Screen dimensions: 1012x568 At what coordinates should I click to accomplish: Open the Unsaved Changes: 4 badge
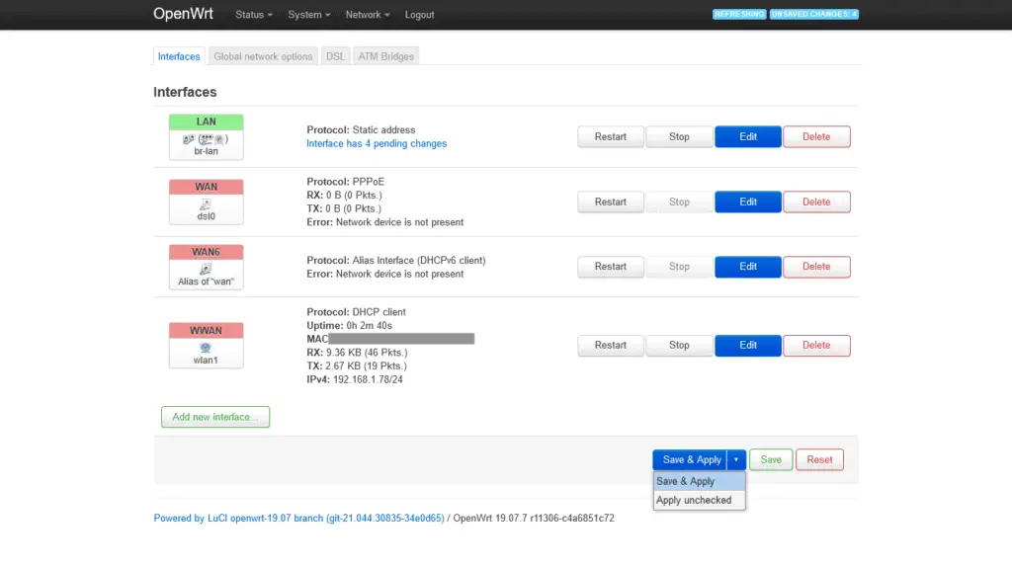pos(814,14)
